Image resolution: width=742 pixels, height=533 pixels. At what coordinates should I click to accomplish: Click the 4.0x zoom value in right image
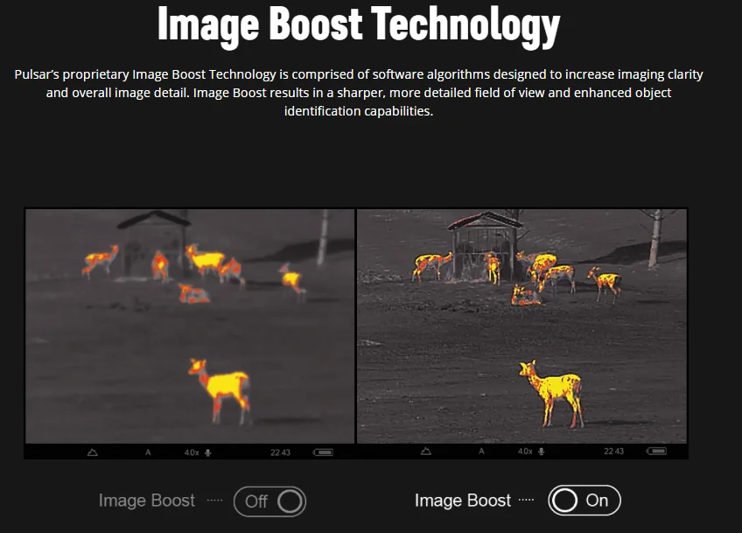(x=525, y=451)
